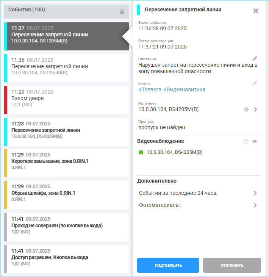This screenshot has width=269, height=277.
Task: Locate source with the crosshair icon
Action: 246,110
